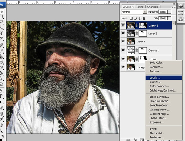Choose Solid Color fill entry

(x=164, y=63)
